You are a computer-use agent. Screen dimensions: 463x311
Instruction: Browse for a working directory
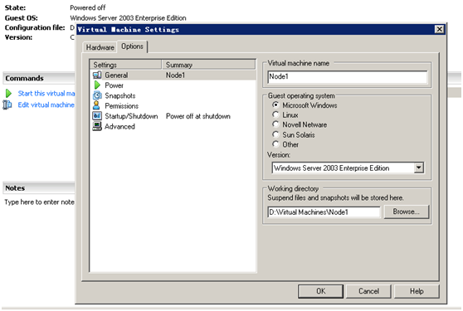tap(406, 211)
